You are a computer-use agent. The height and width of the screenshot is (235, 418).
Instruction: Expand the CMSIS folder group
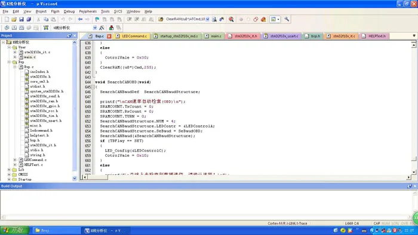9,174
